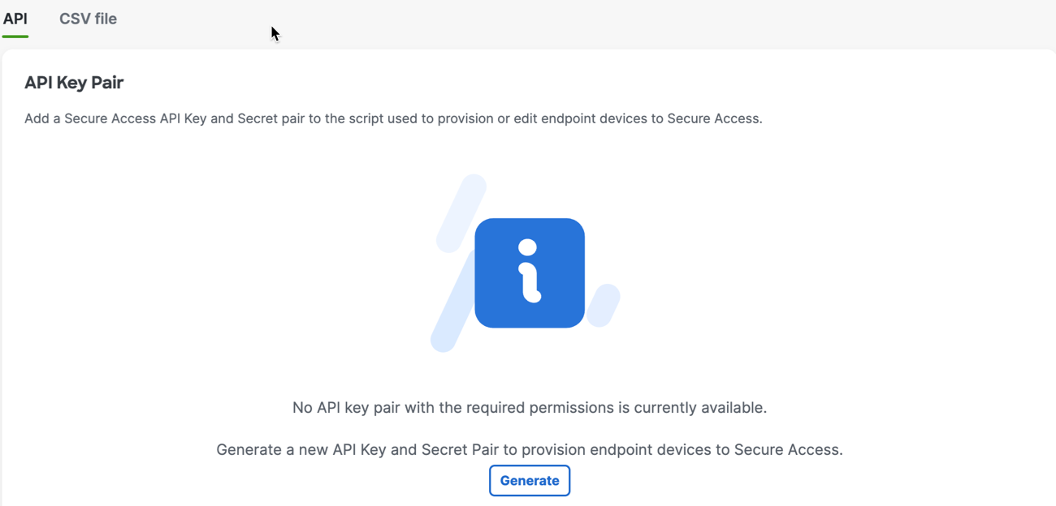Click the 'No API key pair' message
This screenshot has height=506, width=1056.
click(530, 407)
